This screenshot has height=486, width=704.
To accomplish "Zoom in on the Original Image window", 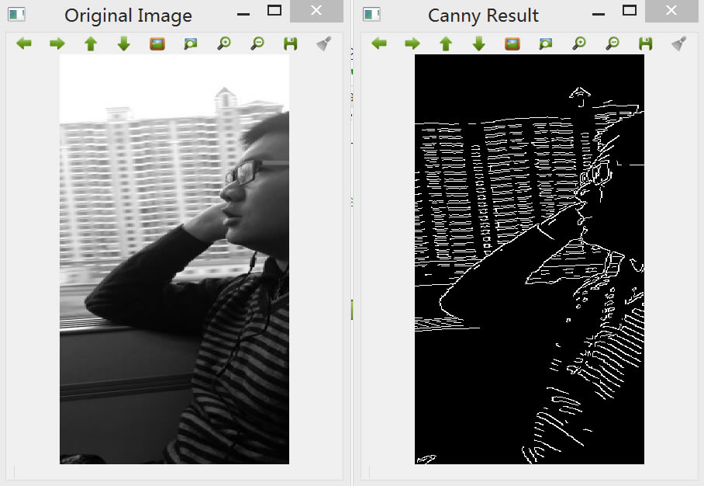I will (224, 43).
